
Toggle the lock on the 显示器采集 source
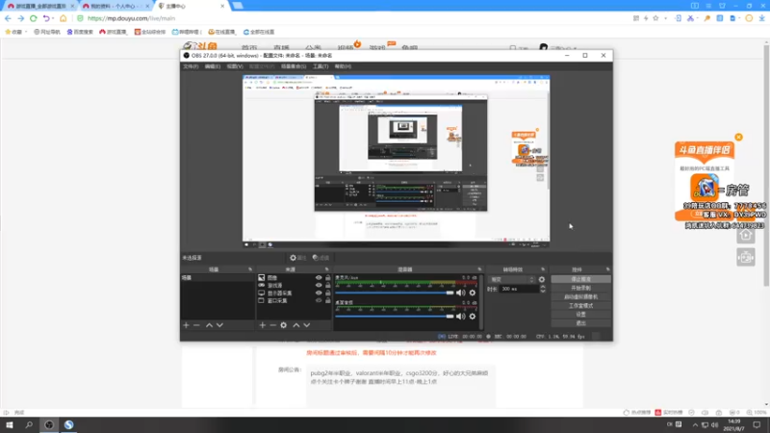328,293
